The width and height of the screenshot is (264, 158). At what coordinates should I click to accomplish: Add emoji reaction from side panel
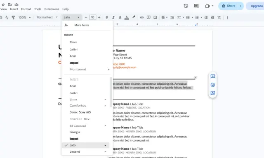point(213,85)
